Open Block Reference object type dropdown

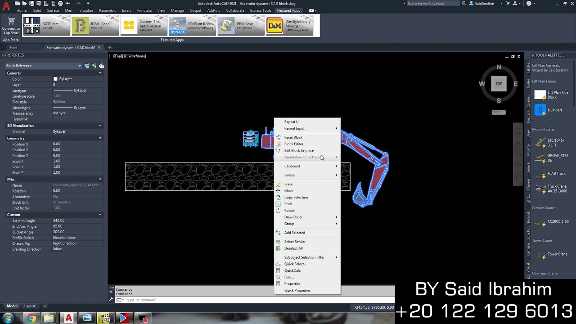[x=44, y=66]
